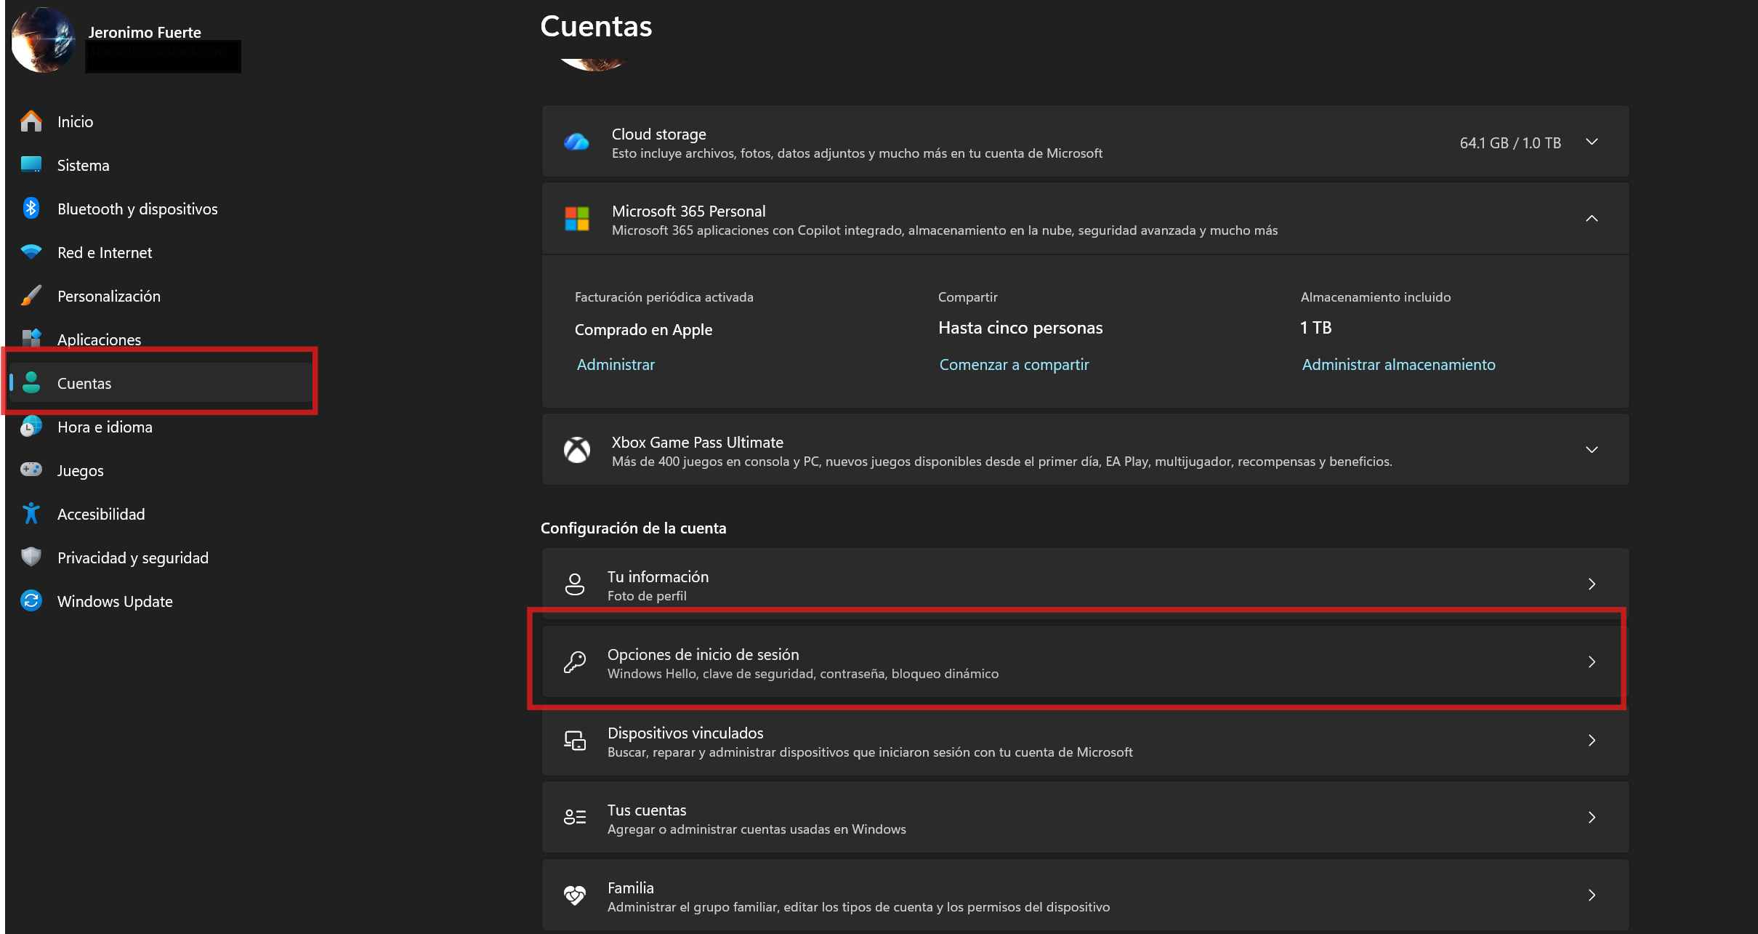Click the Jeronimo Fuerte profile picture
The width and height of the screenshot is (1758, 934).
click(x=44, y=40)
